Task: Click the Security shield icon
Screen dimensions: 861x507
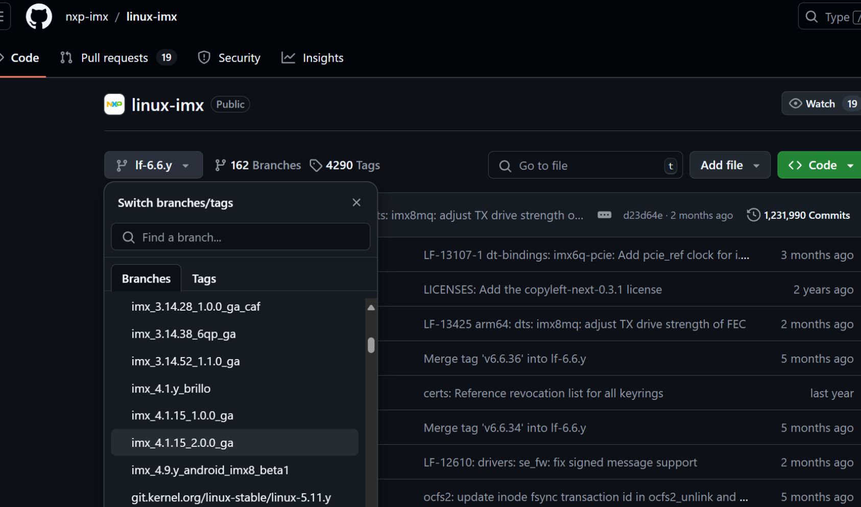Action: tap(204, 58)
